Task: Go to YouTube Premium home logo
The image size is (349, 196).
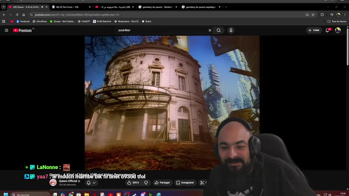Action: (x=23, y=30)
